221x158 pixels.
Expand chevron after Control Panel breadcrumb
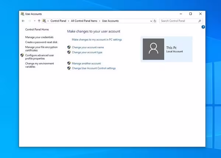pos(69,21)
